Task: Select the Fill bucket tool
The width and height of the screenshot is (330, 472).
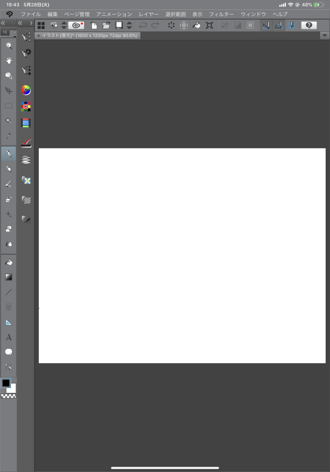Action: pyautogui.click(x=9, y=262)
